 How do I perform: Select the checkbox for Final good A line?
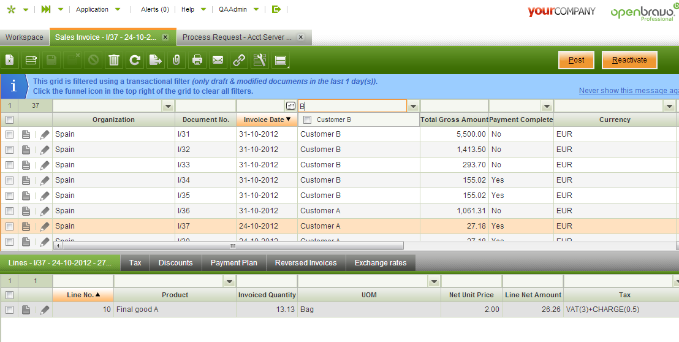pos(9,310)
